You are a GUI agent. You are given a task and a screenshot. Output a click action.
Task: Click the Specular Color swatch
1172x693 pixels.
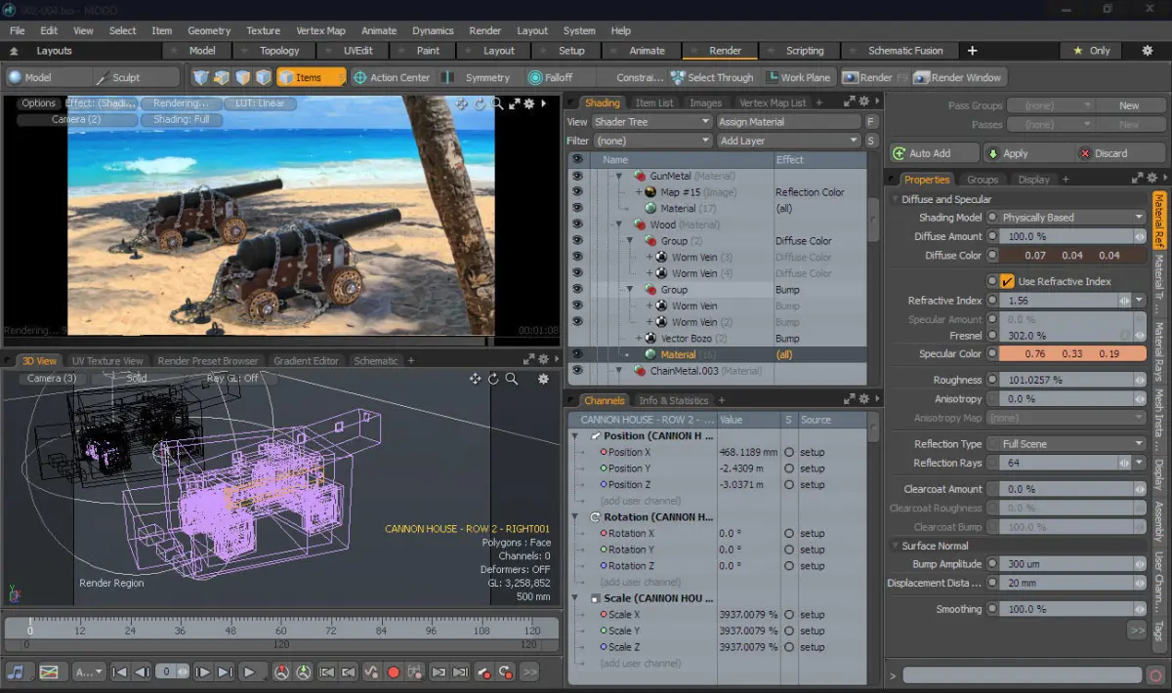1071,353
